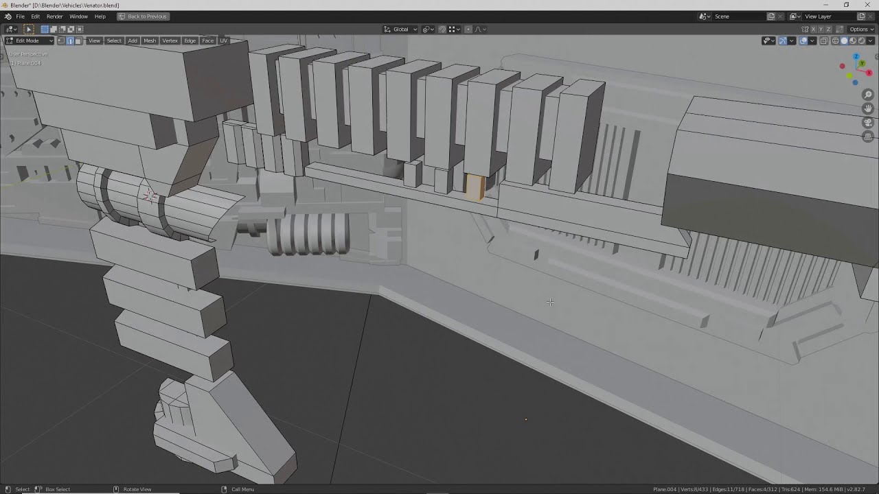Viewport: 879px width, 494px height.
Task: Click the Scene name field
Action: coord(739,16)
